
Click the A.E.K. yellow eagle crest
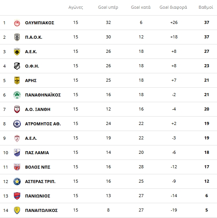(17, 52)
